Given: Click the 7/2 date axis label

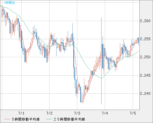Looking at the screenshot, I should tap(49, 113).
